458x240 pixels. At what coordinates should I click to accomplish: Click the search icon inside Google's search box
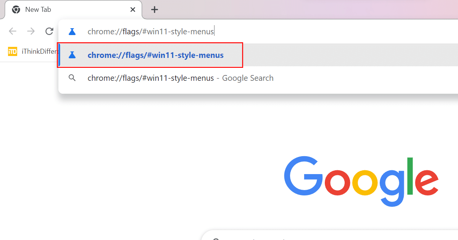217,238
